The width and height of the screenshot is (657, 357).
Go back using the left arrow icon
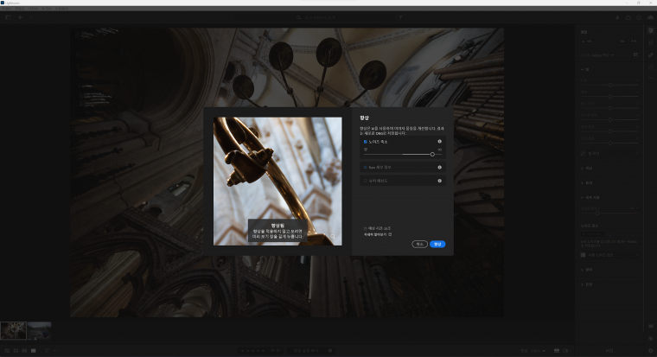click(x=21, y=17)
